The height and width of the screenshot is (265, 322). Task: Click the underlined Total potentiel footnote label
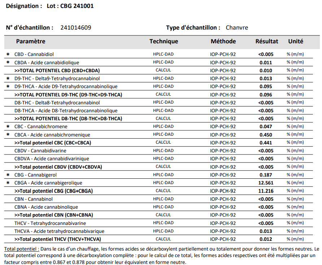21,249
